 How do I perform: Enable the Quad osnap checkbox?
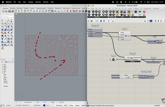click(x=2, y=78)
